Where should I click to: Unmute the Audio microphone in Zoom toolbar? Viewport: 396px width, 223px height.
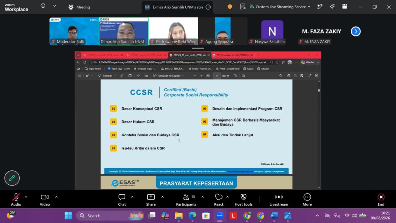16,199
